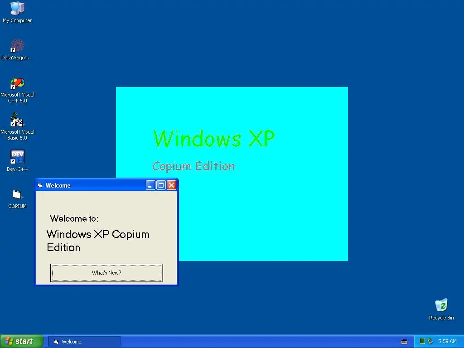Click the "Windows XP Copium Edition" label in Welcome window
This screenshot has height=348, width=464.
pos(98,241)
